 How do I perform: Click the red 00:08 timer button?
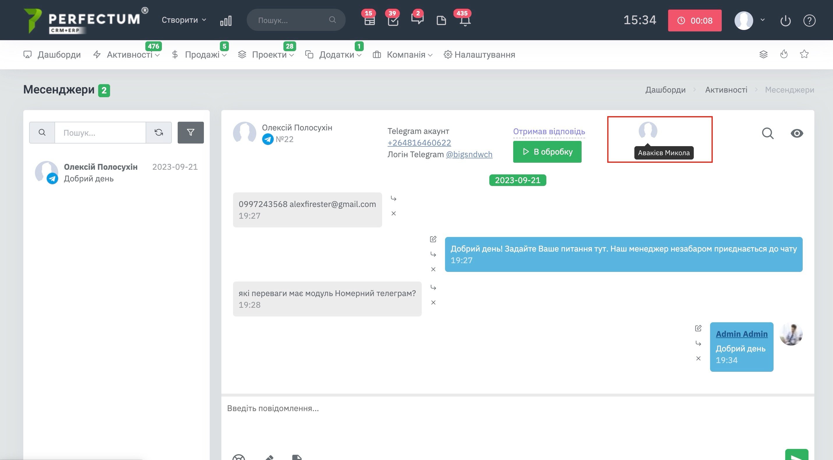(695, 21)
